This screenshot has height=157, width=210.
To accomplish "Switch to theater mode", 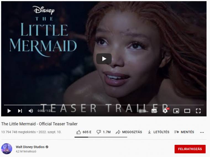I will (x=187, y=111).
